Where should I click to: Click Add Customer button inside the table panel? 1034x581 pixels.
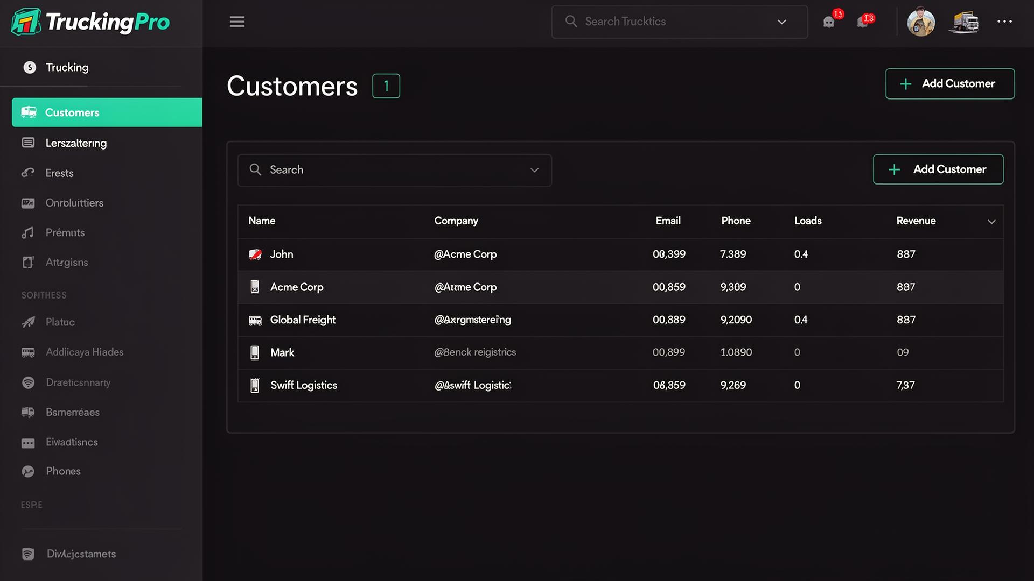[x=938, y=169]
